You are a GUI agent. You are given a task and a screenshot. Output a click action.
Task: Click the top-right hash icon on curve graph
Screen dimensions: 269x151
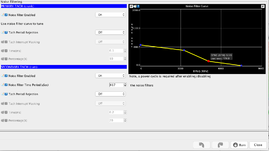[x=263, y=6]
